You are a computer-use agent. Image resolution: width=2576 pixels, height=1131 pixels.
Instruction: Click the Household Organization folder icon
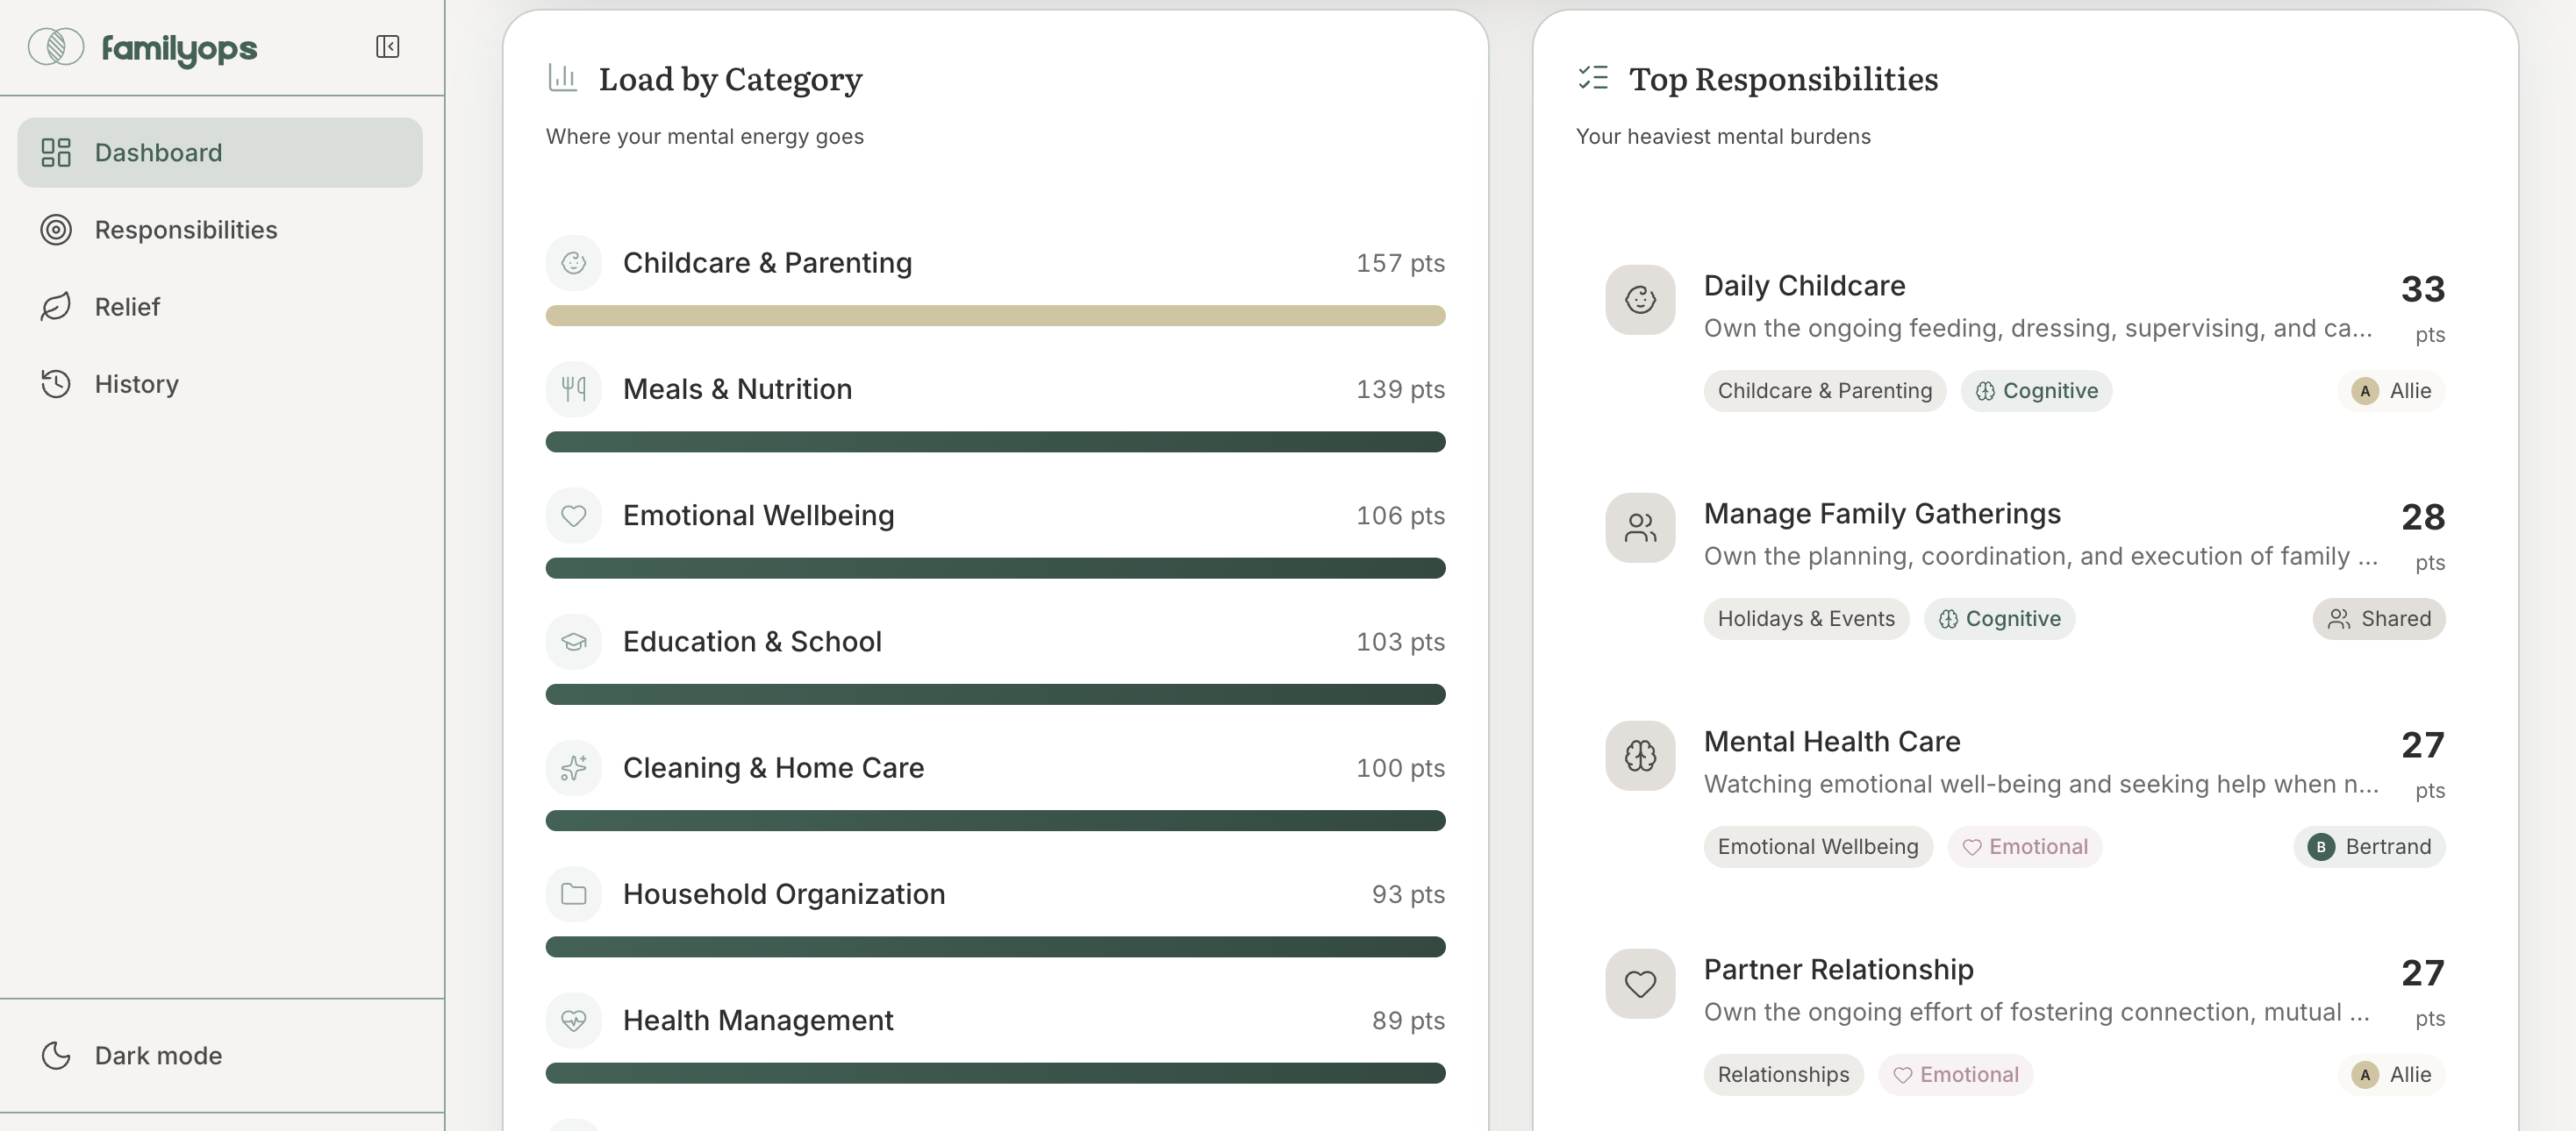pos(573,894)
